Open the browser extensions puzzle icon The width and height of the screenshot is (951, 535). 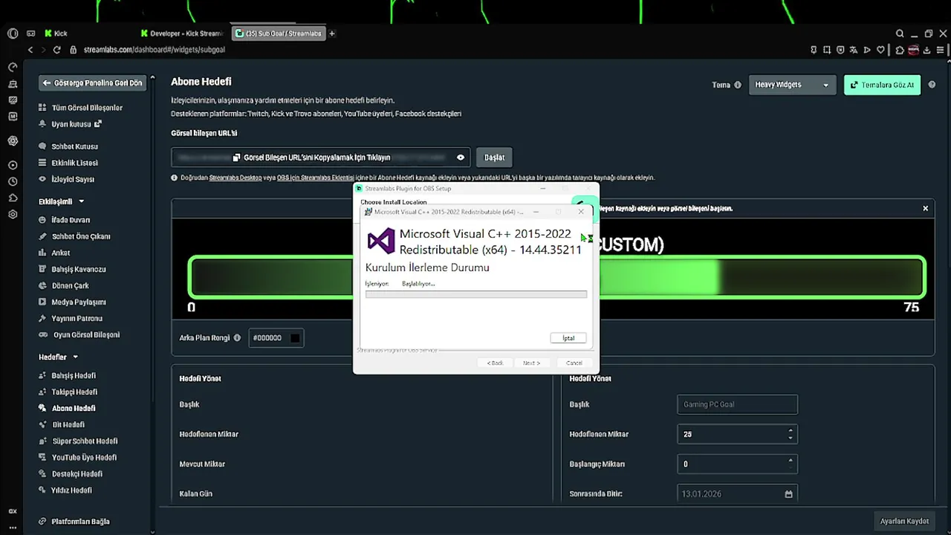coord(899,50)
